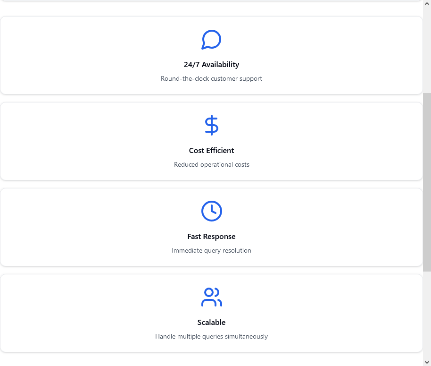431x366 pixels.
Task: Click Handle multiple queries simultaneously text
Action: point(211,336)
